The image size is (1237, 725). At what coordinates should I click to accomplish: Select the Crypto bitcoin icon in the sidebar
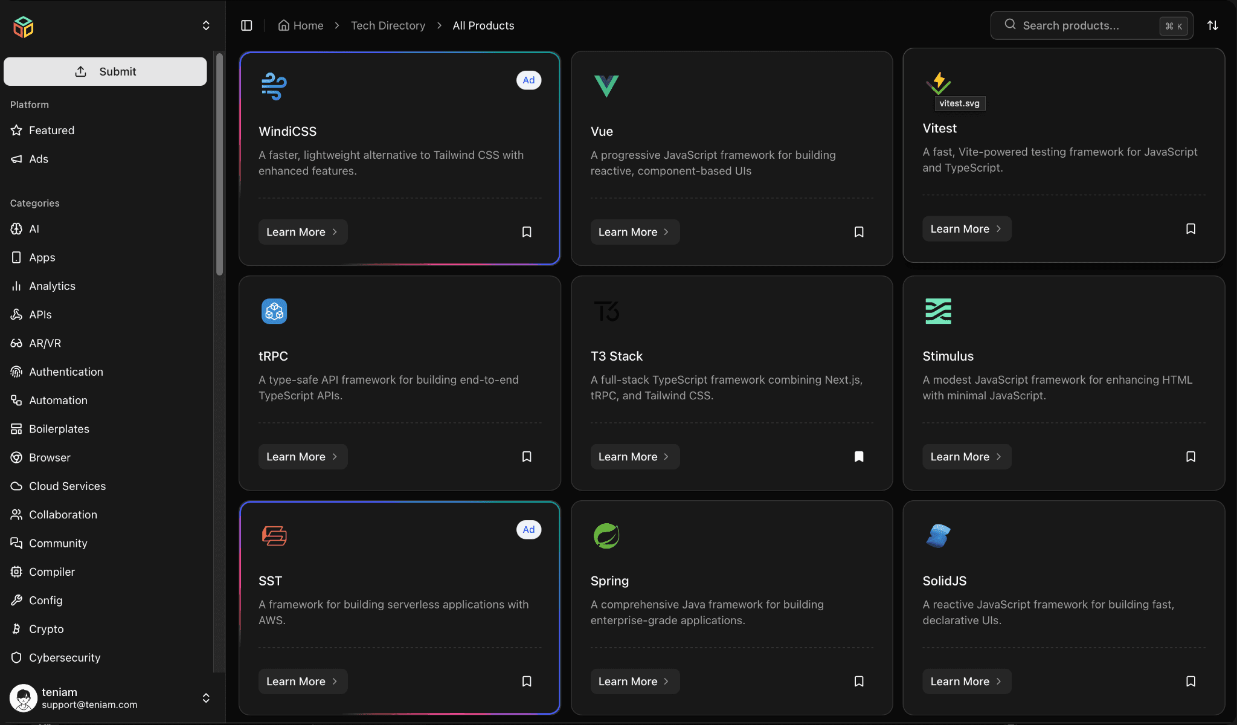pyautogui.click(x=16, y=628)
